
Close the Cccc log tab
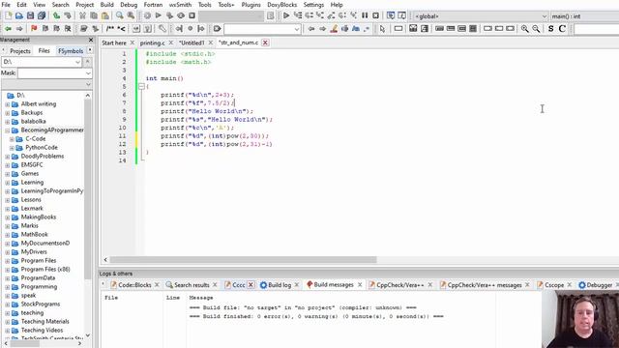click(251, 285)
